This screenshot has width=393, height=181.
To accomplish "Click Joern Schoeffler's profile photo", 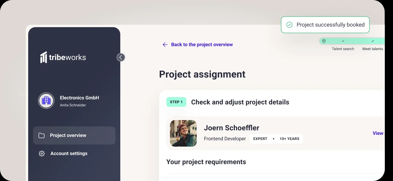I will pyautogui.click(x=183, y=133).
